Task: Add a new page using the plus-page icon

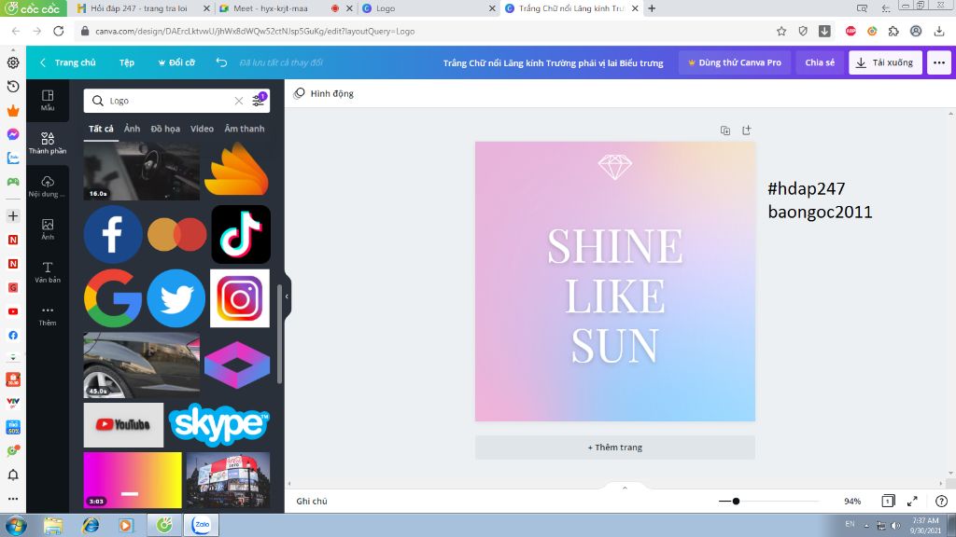Action: point(746,131)
